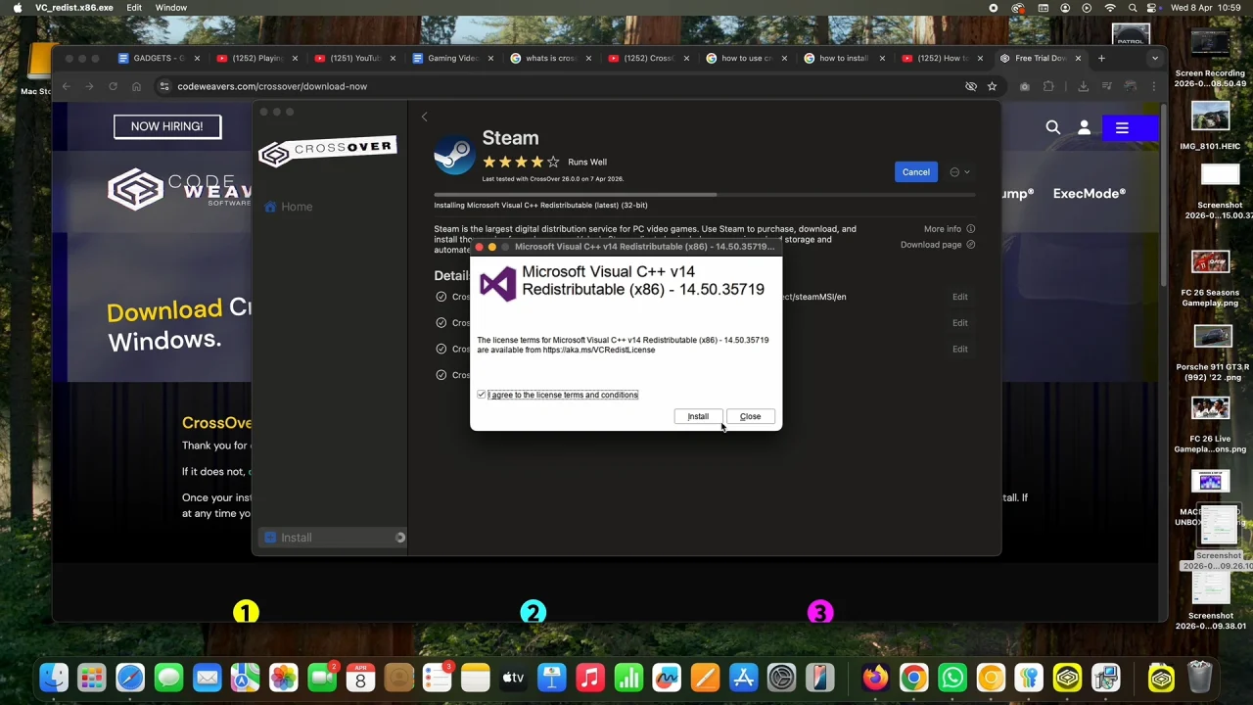Viewport: 1253px width, 705px height.
Task: Click the ellipsis options toggle beside Cancel
Action: click(954, 171)
